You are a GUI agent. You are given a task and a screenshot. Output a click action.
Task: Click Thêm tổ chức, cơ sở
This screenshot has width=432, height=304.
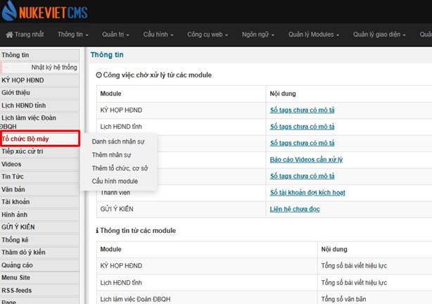pos(120,168)
